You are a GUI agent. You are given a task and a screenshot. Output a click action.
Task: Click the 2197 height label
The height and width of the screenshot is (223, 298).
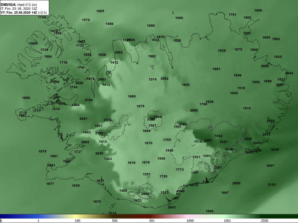pyautogui.click(x=224, y=142)
